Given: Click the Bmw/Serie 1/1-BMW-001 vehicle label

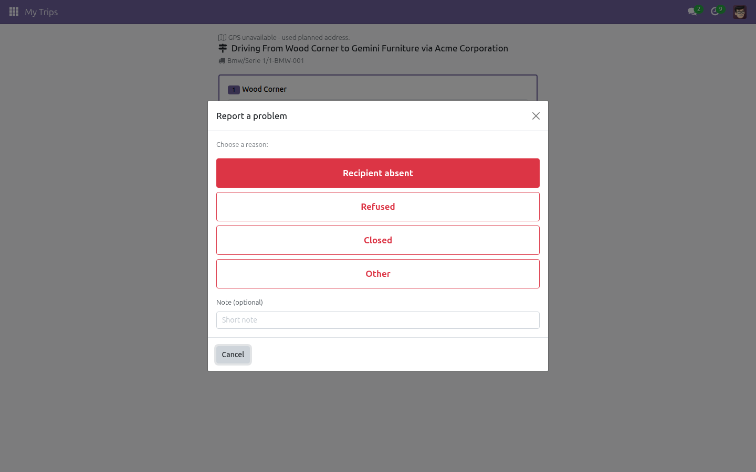Looking at the screenshot, I should (266, 61).
